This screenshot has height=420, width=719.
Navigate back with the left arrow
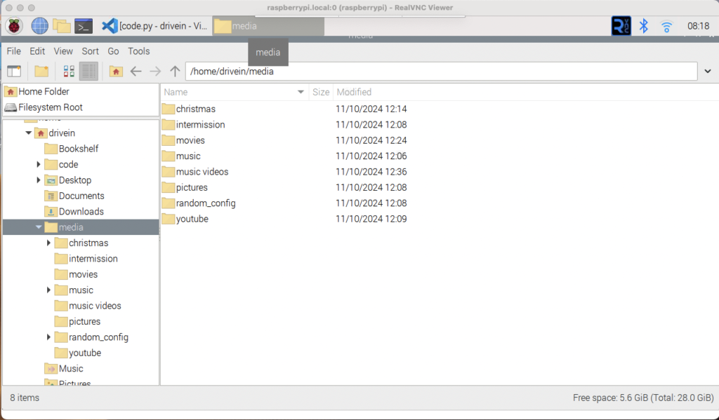point(136,71)
